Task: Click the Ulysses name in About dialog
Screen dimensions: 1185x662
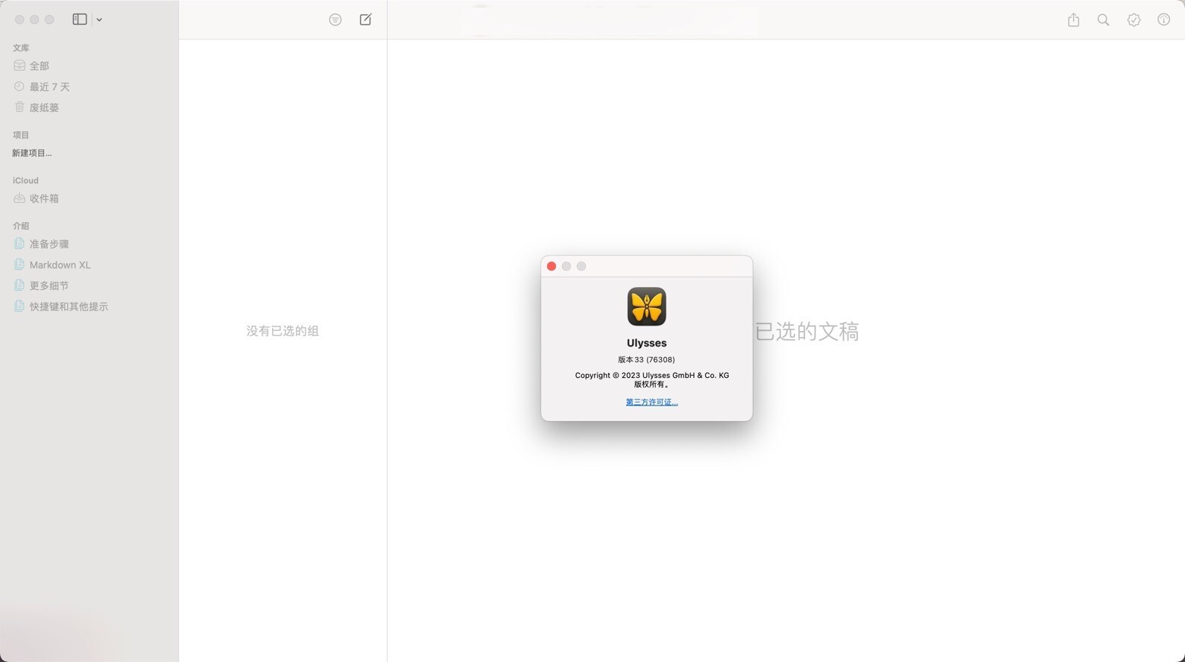Action: (647, 343)
